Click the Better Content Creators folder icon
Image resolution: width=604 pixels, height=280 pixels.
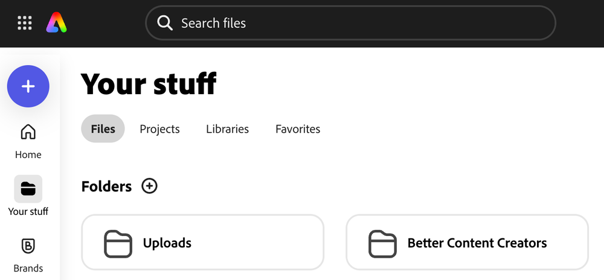pos(382,244)
